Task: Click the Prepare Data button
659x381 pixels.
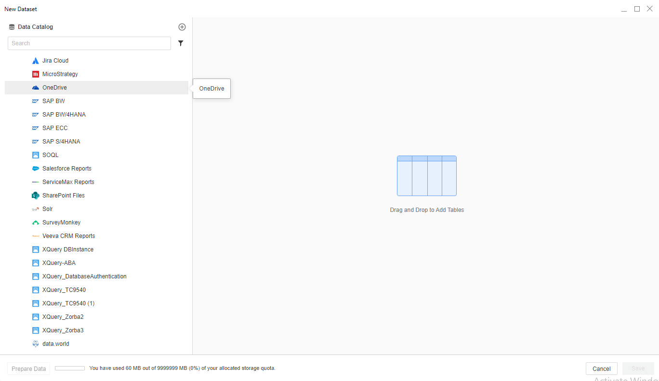Action: coord(29,369)
